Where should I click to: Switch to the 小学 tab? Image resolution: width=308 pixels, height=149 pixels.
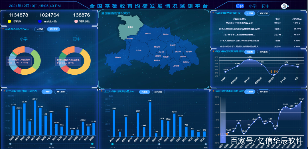(252, 6)
